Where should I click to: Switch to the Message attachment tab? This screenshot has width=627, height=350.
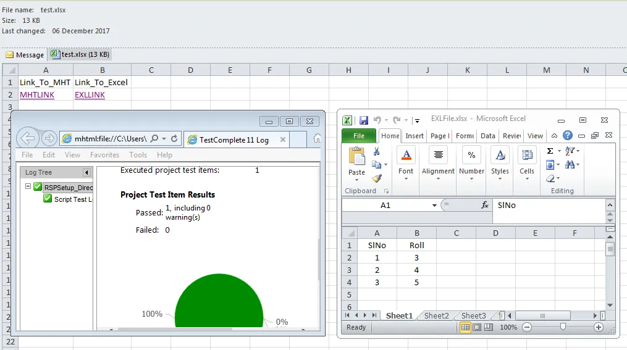[x=25, y=55]
